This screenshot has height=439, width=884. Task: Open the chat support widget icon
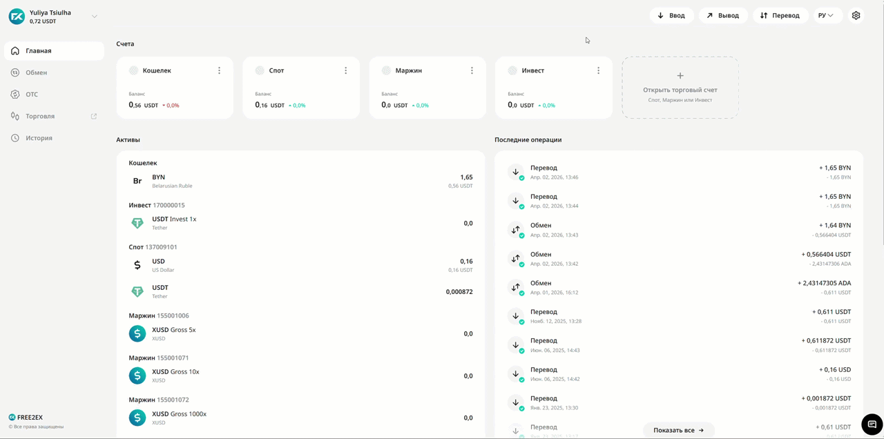pos(872,423)
